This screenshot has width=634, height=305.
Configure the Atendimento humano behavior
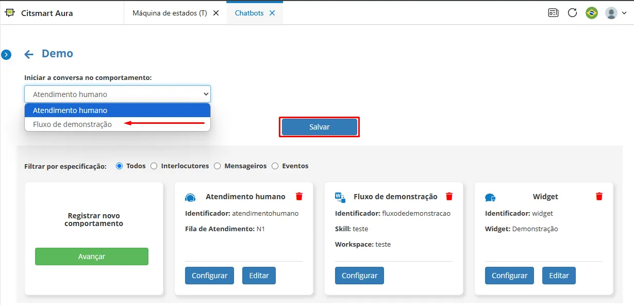click(x=210, y=276)
